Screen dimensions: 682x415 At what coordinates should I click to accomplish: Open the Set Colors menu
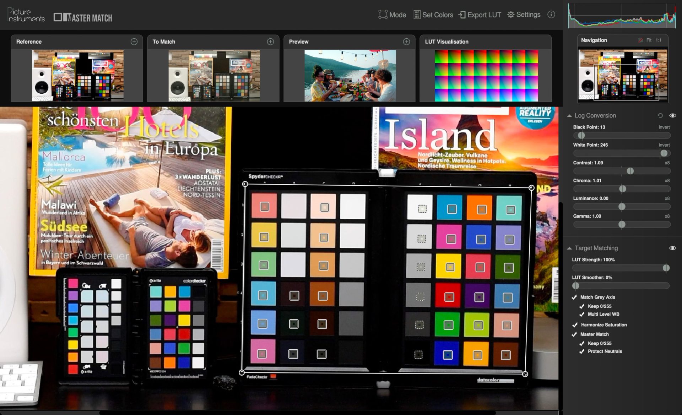433,15
